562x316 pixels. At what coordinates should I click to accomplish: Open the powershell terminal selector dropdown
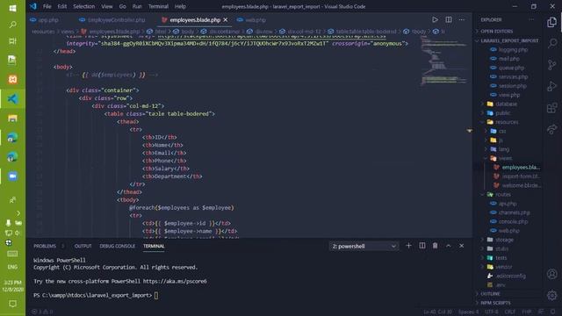pyautogui.click(x=364, y=246)
